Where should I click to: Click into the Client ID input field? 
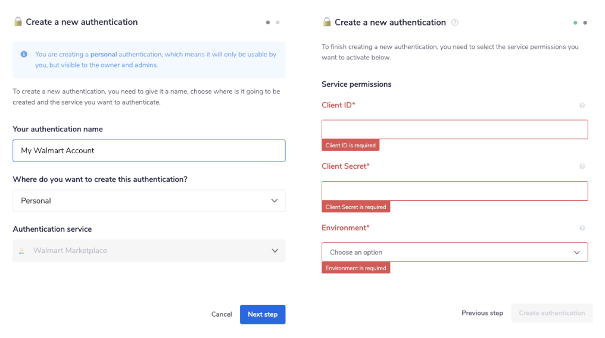coord(454,129)
